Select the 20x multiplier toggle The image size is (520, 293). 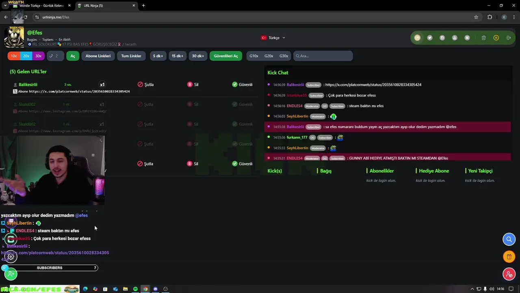[x=26, y=56]
